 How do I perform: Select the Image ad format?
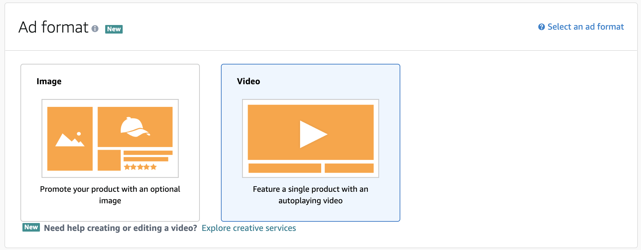[110, 141]
